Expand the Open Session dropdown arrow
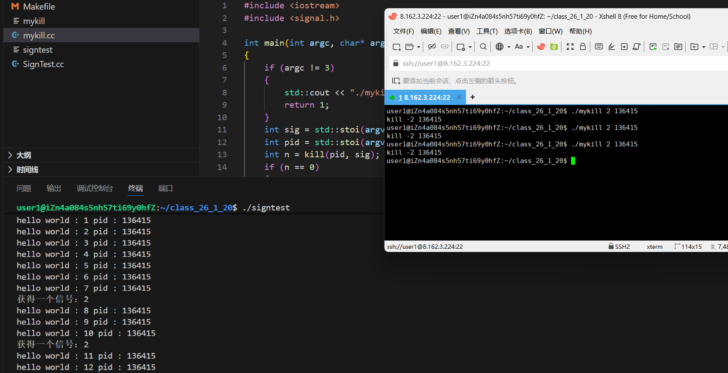 point(418,47)
